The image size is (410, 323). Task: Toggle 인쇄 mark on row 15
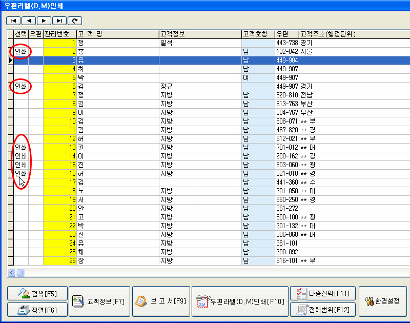[x=21, y=165]
